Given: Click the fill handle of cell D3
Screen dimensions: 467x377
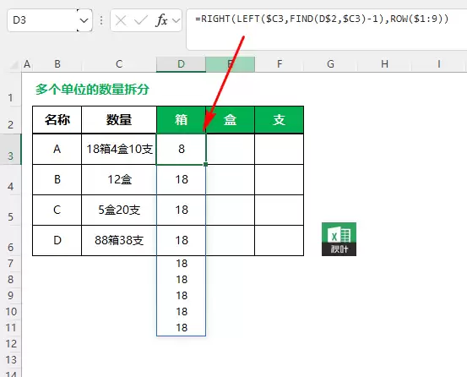Looking at the screenshot, I should click(x=205, y=164).
